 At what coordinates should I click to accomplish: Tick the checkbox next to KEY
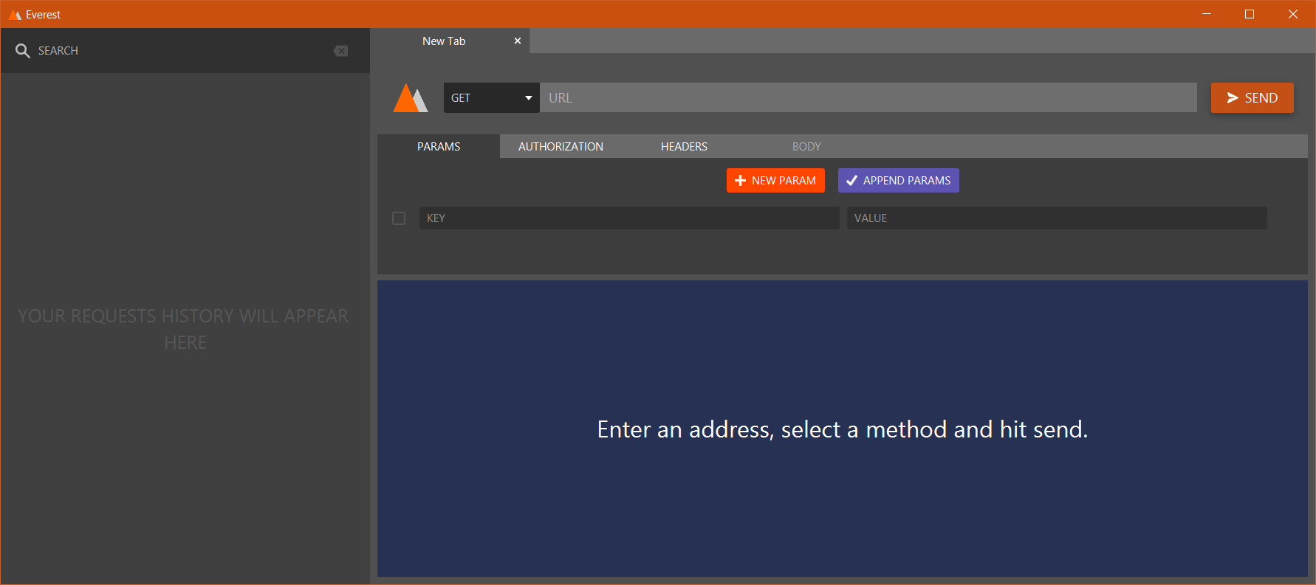click(399, 218)
